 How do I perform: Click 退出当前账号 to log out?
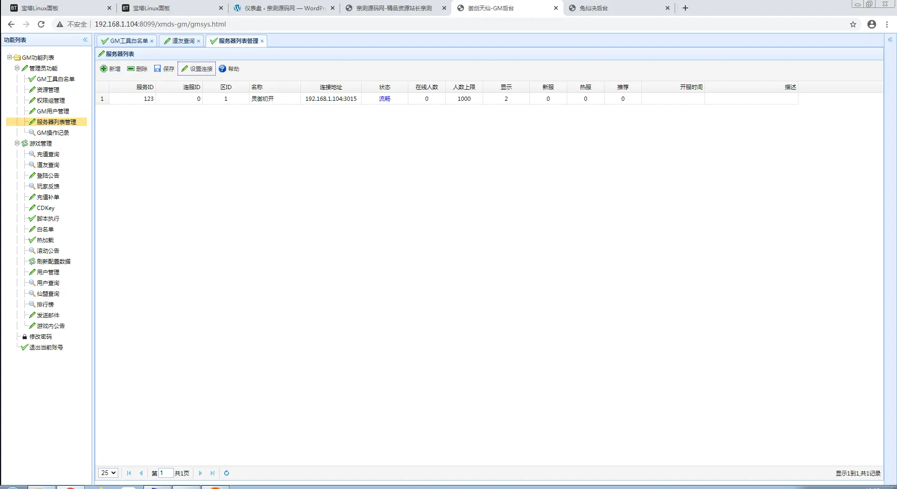pos(46,347)
